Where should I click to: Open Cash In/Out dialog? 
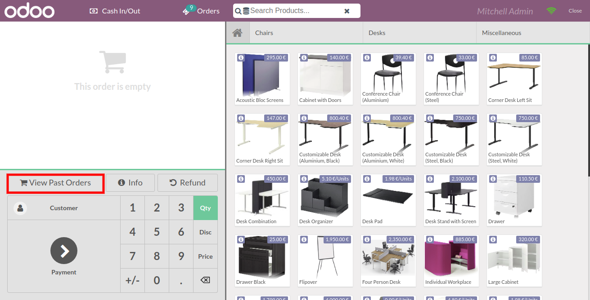[115, 11]
